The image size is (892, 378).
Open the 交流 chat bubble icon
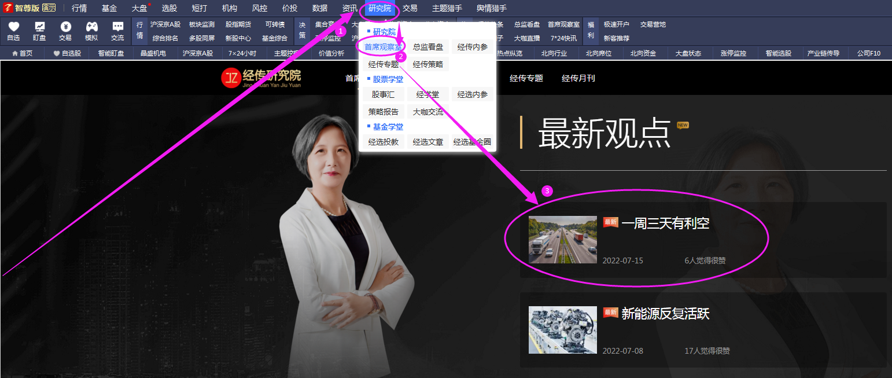click(117, 31)
